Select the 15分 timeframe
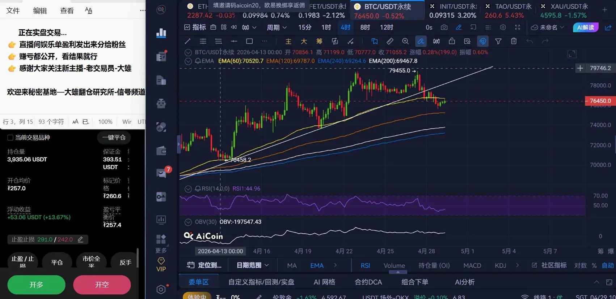Viewport: 616px width, 299px height. (305, 27)
